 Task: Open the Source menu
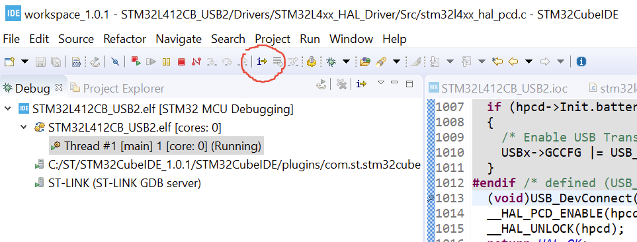[x=76, y=39]
